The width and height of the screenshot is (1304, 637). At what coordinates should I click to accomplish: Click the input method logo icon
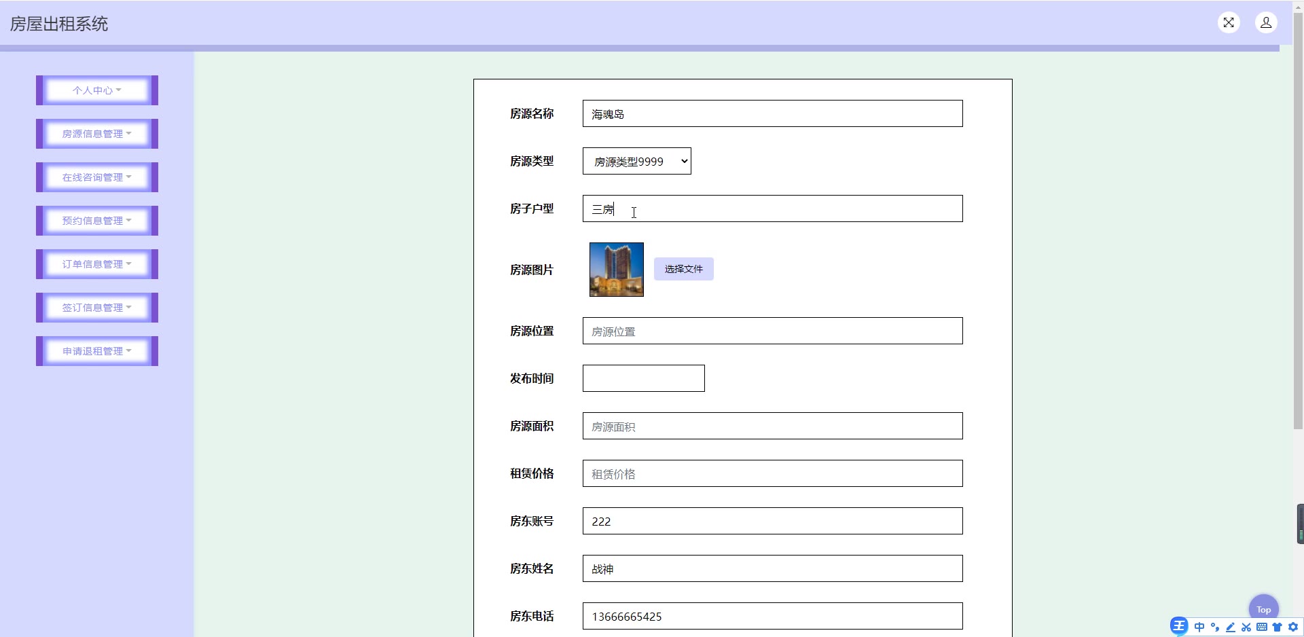coord(1179,626)
